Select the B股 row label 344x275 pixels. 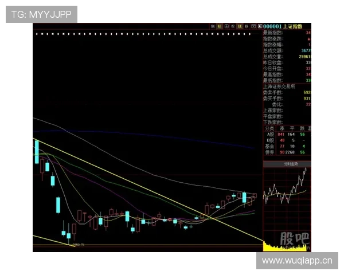pos(270,140)
